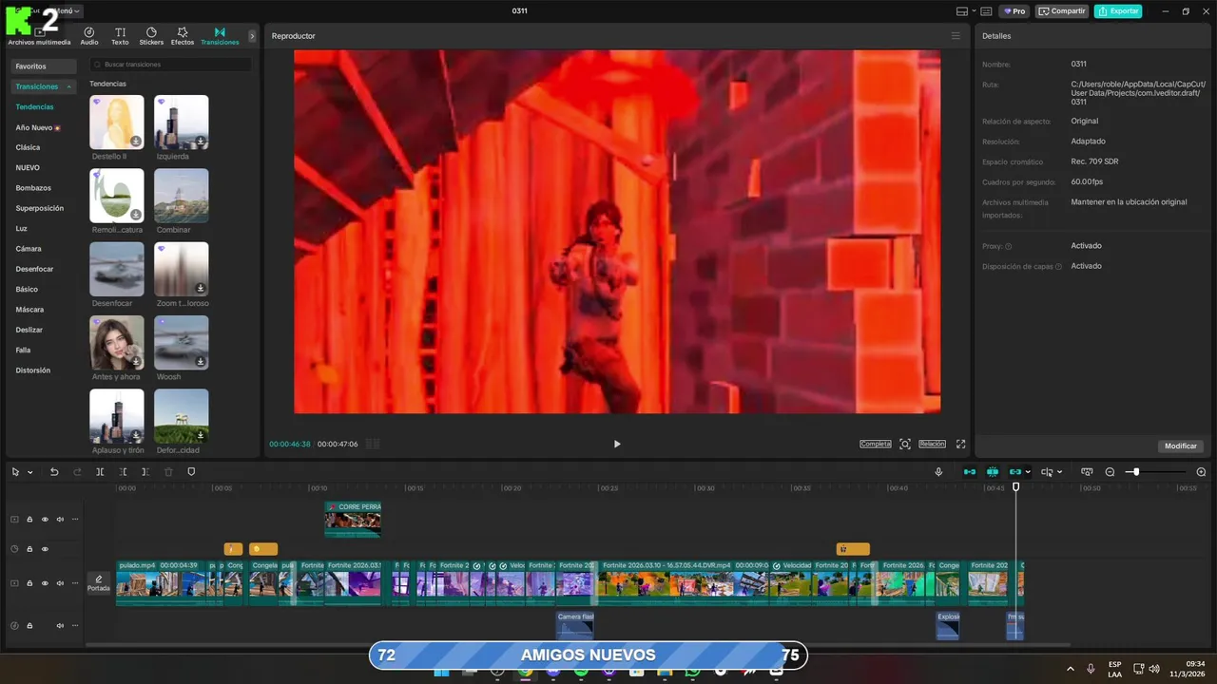Delete left of the playhead
The width and height of the screenshot is (1217, 684).
pos(123,472)
